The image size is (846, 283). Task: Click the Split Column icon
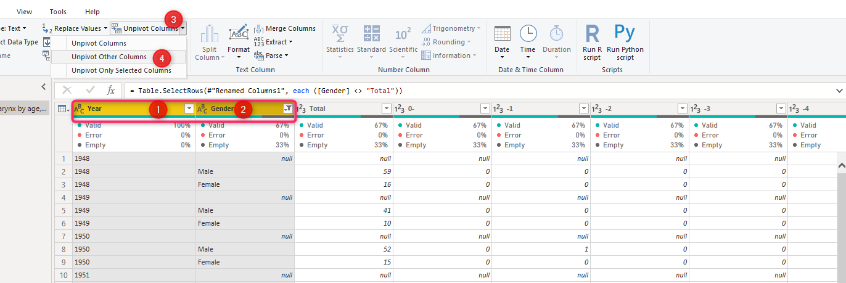click(x=210, y=35)
